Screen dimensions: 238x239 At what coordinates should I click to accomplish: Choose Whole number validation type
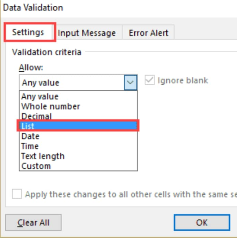click(x=78, y=106)
